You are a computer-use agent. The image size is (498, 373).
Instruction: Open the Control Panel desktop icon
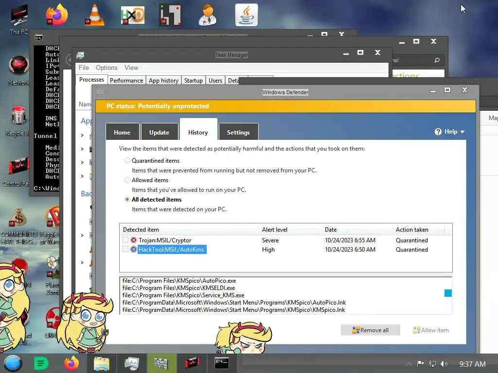18,171
